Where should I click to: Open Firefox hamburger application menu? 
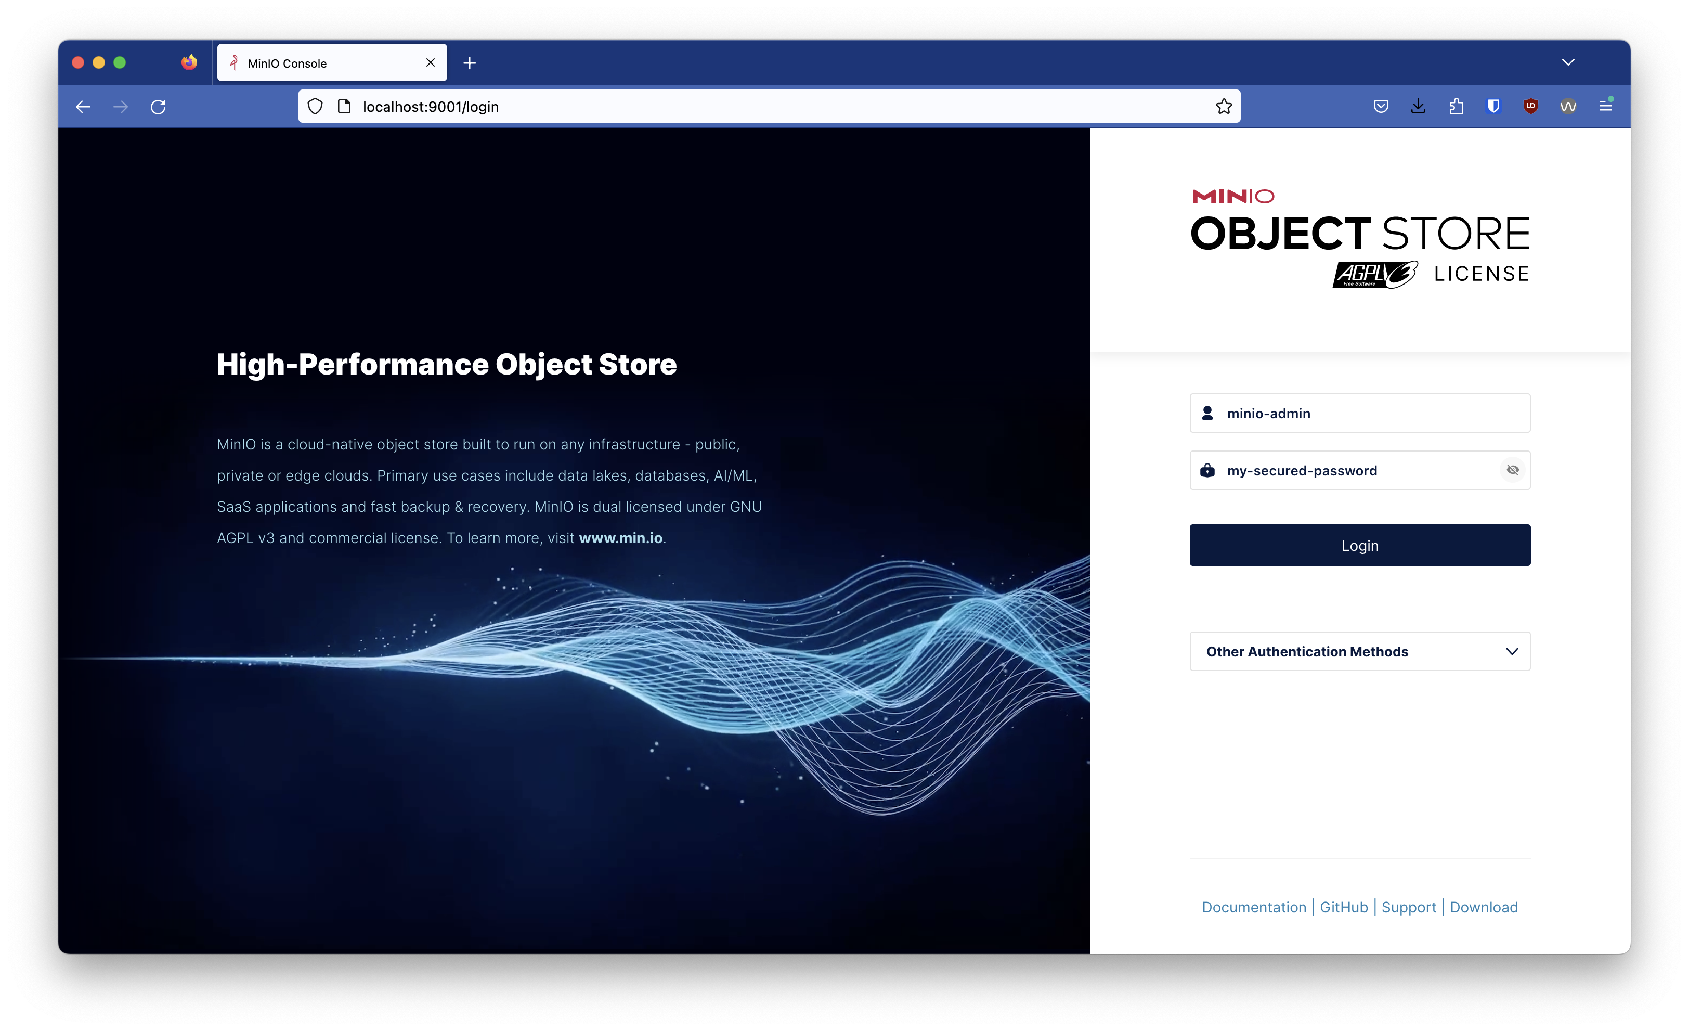pos(1605,106)
